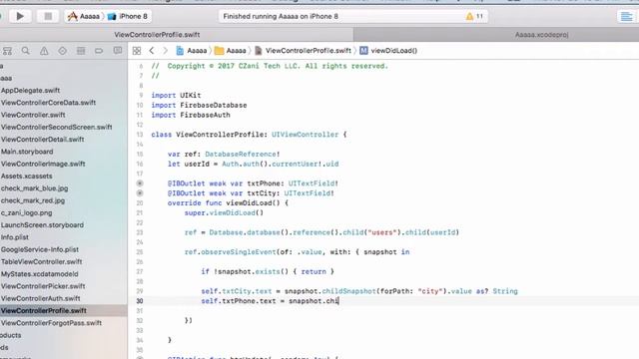Screen dimensions: 639x359
Task: Click ViewControllerProfile.swift in jump bar
Action: tap(303, 51)
